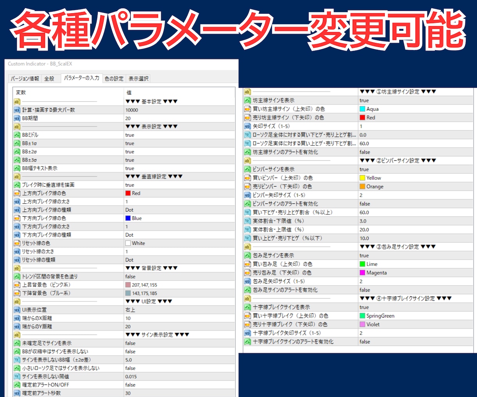Edit the BB期間 value 20
The height and width of the screenshot is (397, 477).
coord(128,118)
